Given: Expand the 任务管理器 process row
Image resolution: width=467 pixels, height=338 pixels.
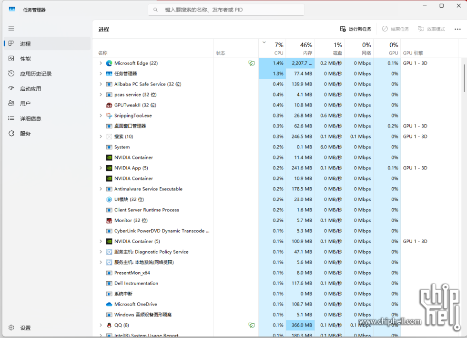Looking at the screenshot, I should [101, 74].
